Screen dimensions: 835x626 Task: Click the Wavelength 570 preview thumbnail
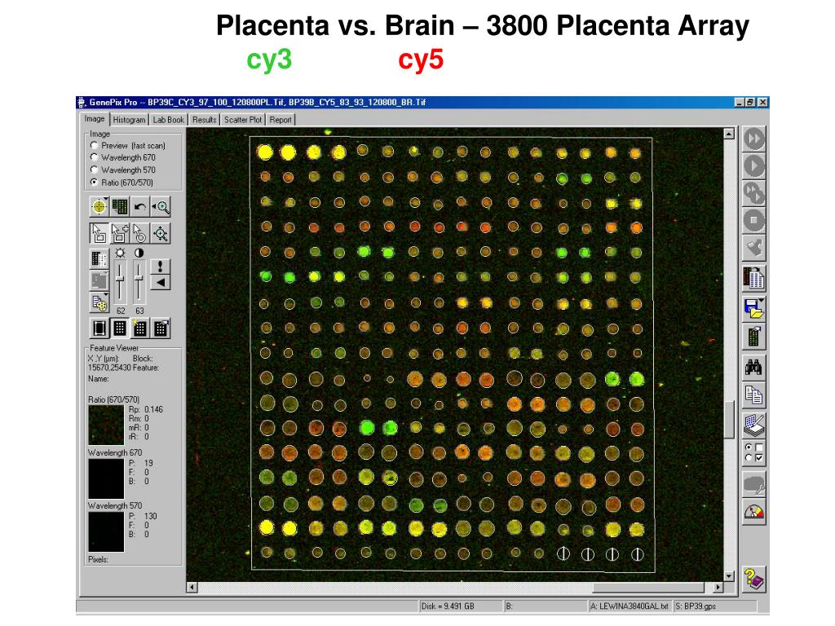coord(106,531)
